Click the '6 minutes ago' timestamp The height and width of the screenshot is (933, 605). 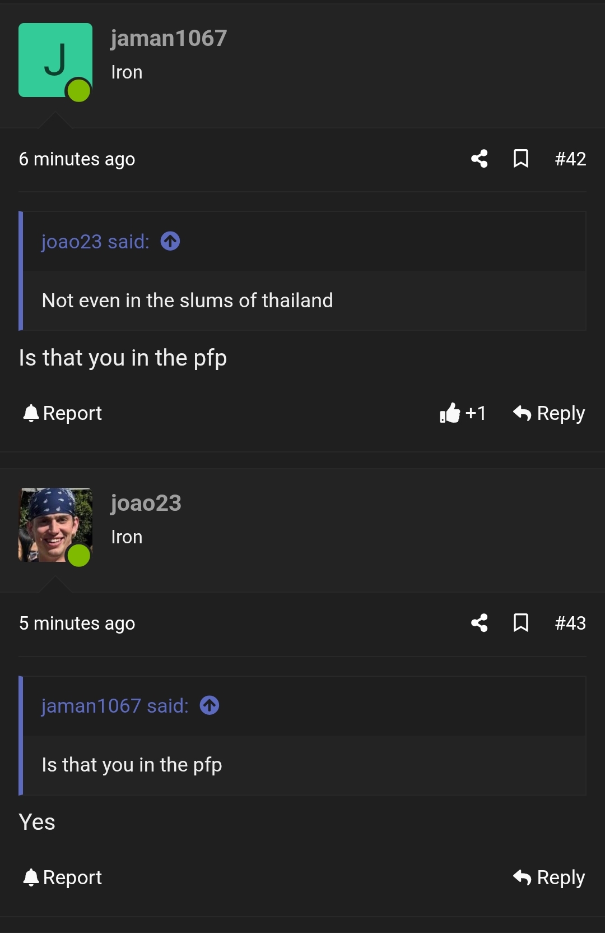pos(77,159)
